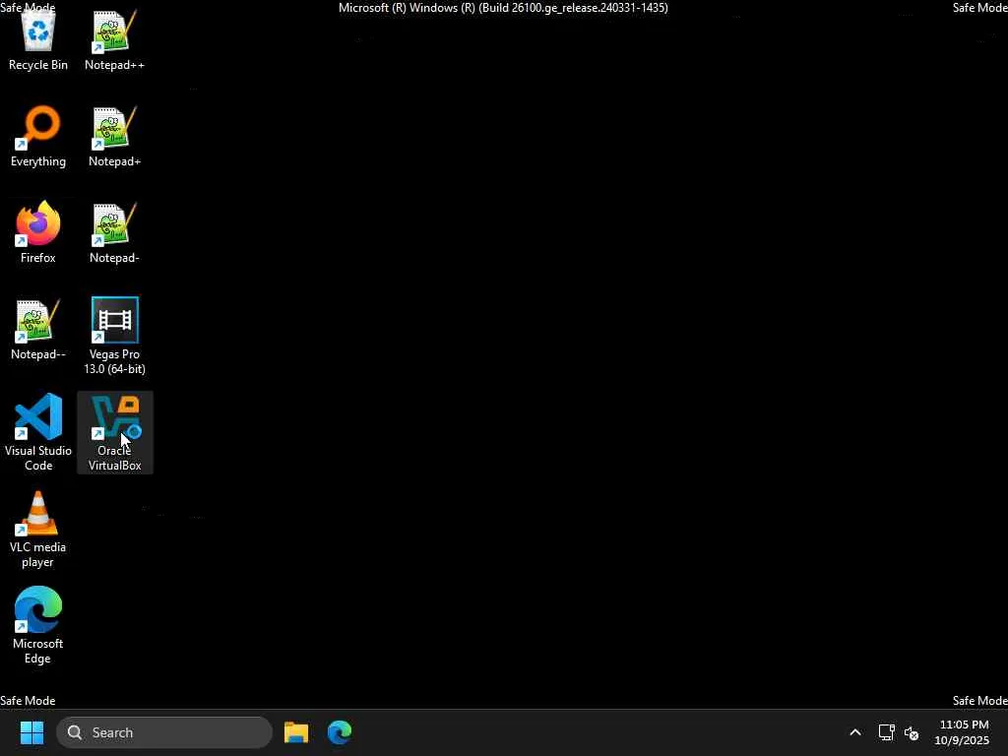The image size is (1008, 756).
Task: Open the clock showing 11:05 PM
Action: tap(963, 732)
